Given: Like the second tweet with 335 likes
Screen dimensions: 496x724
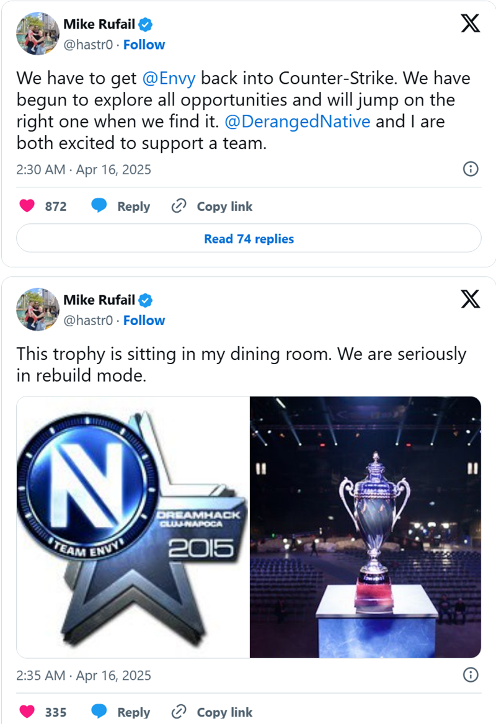Looking at the screenshot, I should tap(27, 712).
